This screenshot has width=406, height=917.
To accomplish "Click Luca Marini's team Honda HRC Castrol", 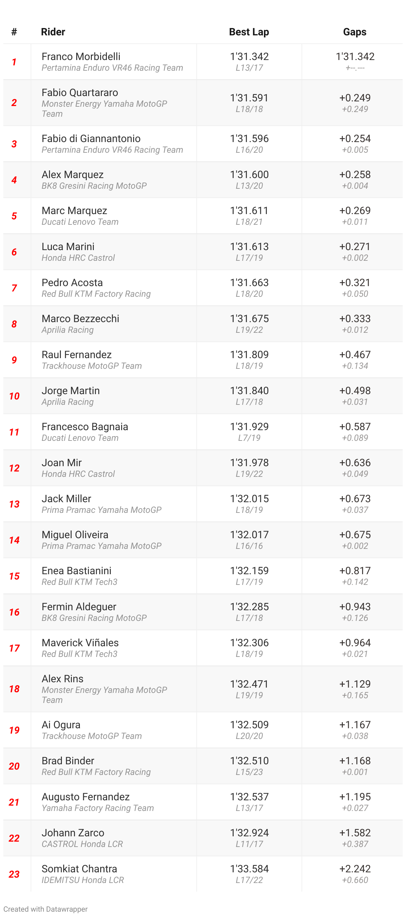I will coord(78,258).
